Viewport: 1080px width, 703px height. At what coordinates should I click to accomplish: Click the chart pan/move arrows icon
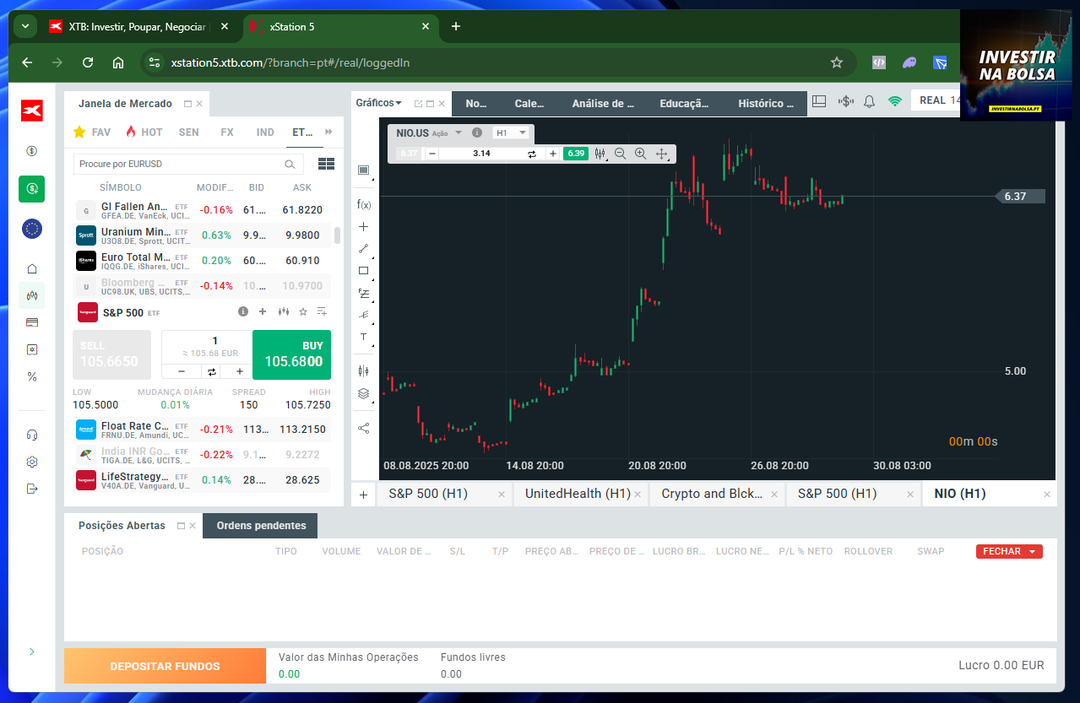(x=662, y=154)
